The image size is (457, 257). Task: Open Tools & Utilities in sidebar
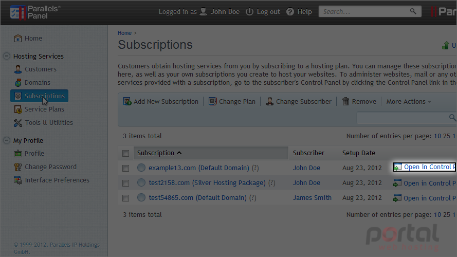49,123
